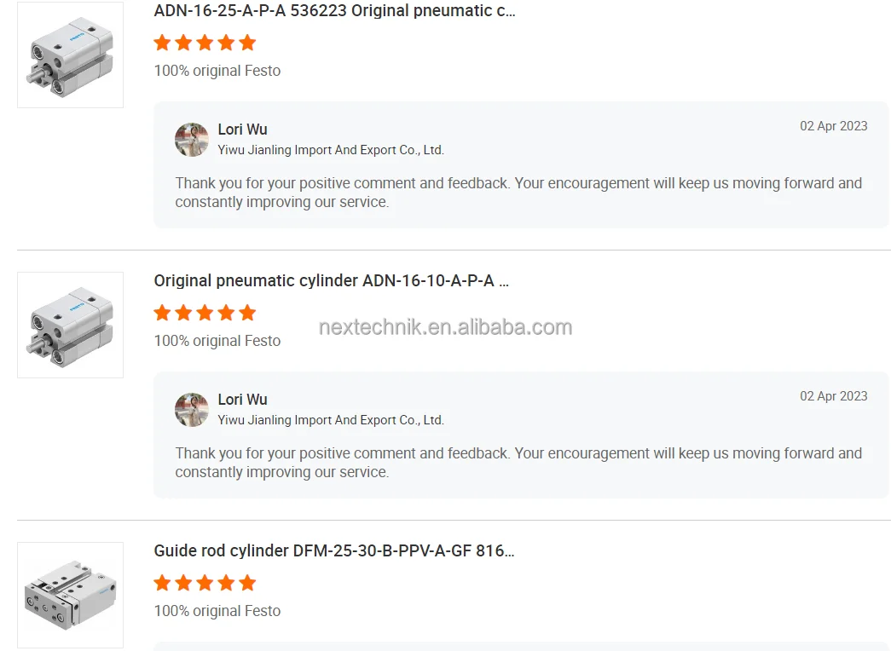Click the nextechnik.en.alibaba.com watermark text
891x651 pixels.
point(445,327)
